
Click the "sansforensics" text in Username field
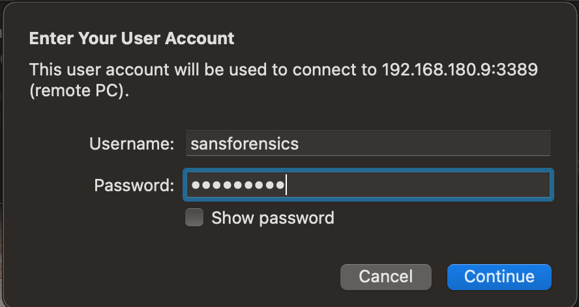(x=245, y=143)
